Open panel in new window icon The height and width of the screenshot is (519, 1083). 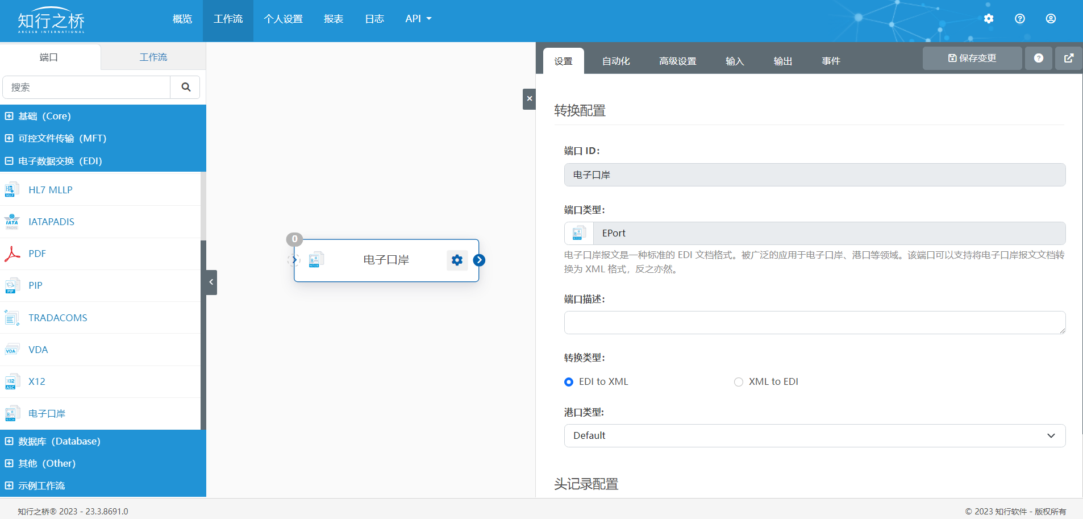[x=1068, y=58]
